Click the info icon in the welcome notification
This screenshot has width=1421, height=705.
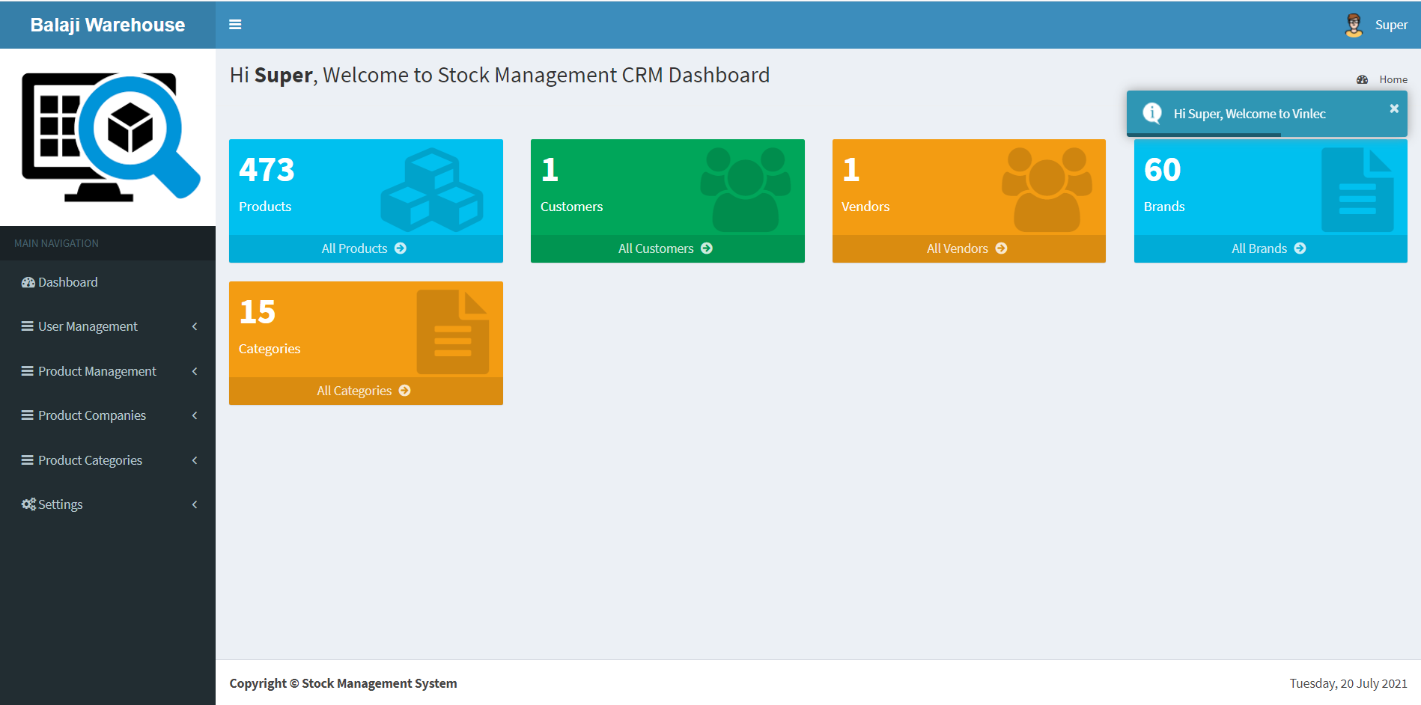click(x=1151, y=114)
